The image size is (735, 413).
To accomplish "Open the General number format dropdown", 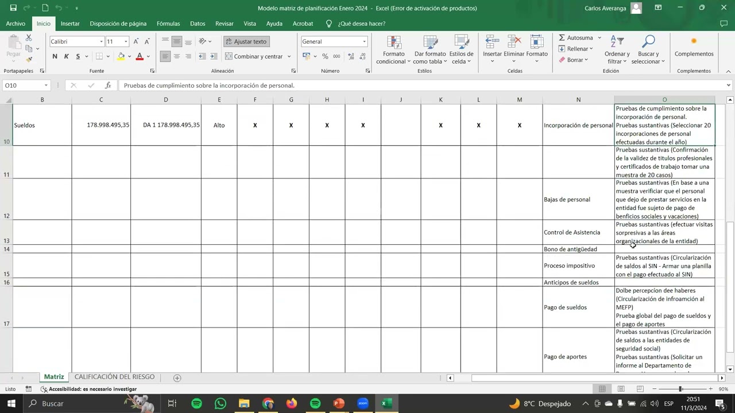I will [364, 41].
